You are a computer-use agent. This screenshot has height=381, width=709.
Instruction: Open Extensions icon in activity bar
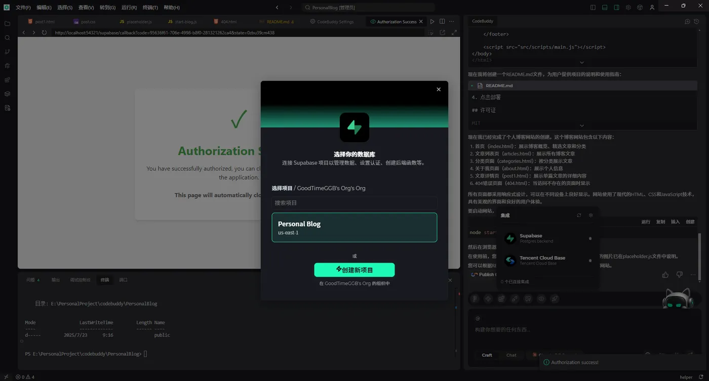pyautogui.click(x=7, y=80)
